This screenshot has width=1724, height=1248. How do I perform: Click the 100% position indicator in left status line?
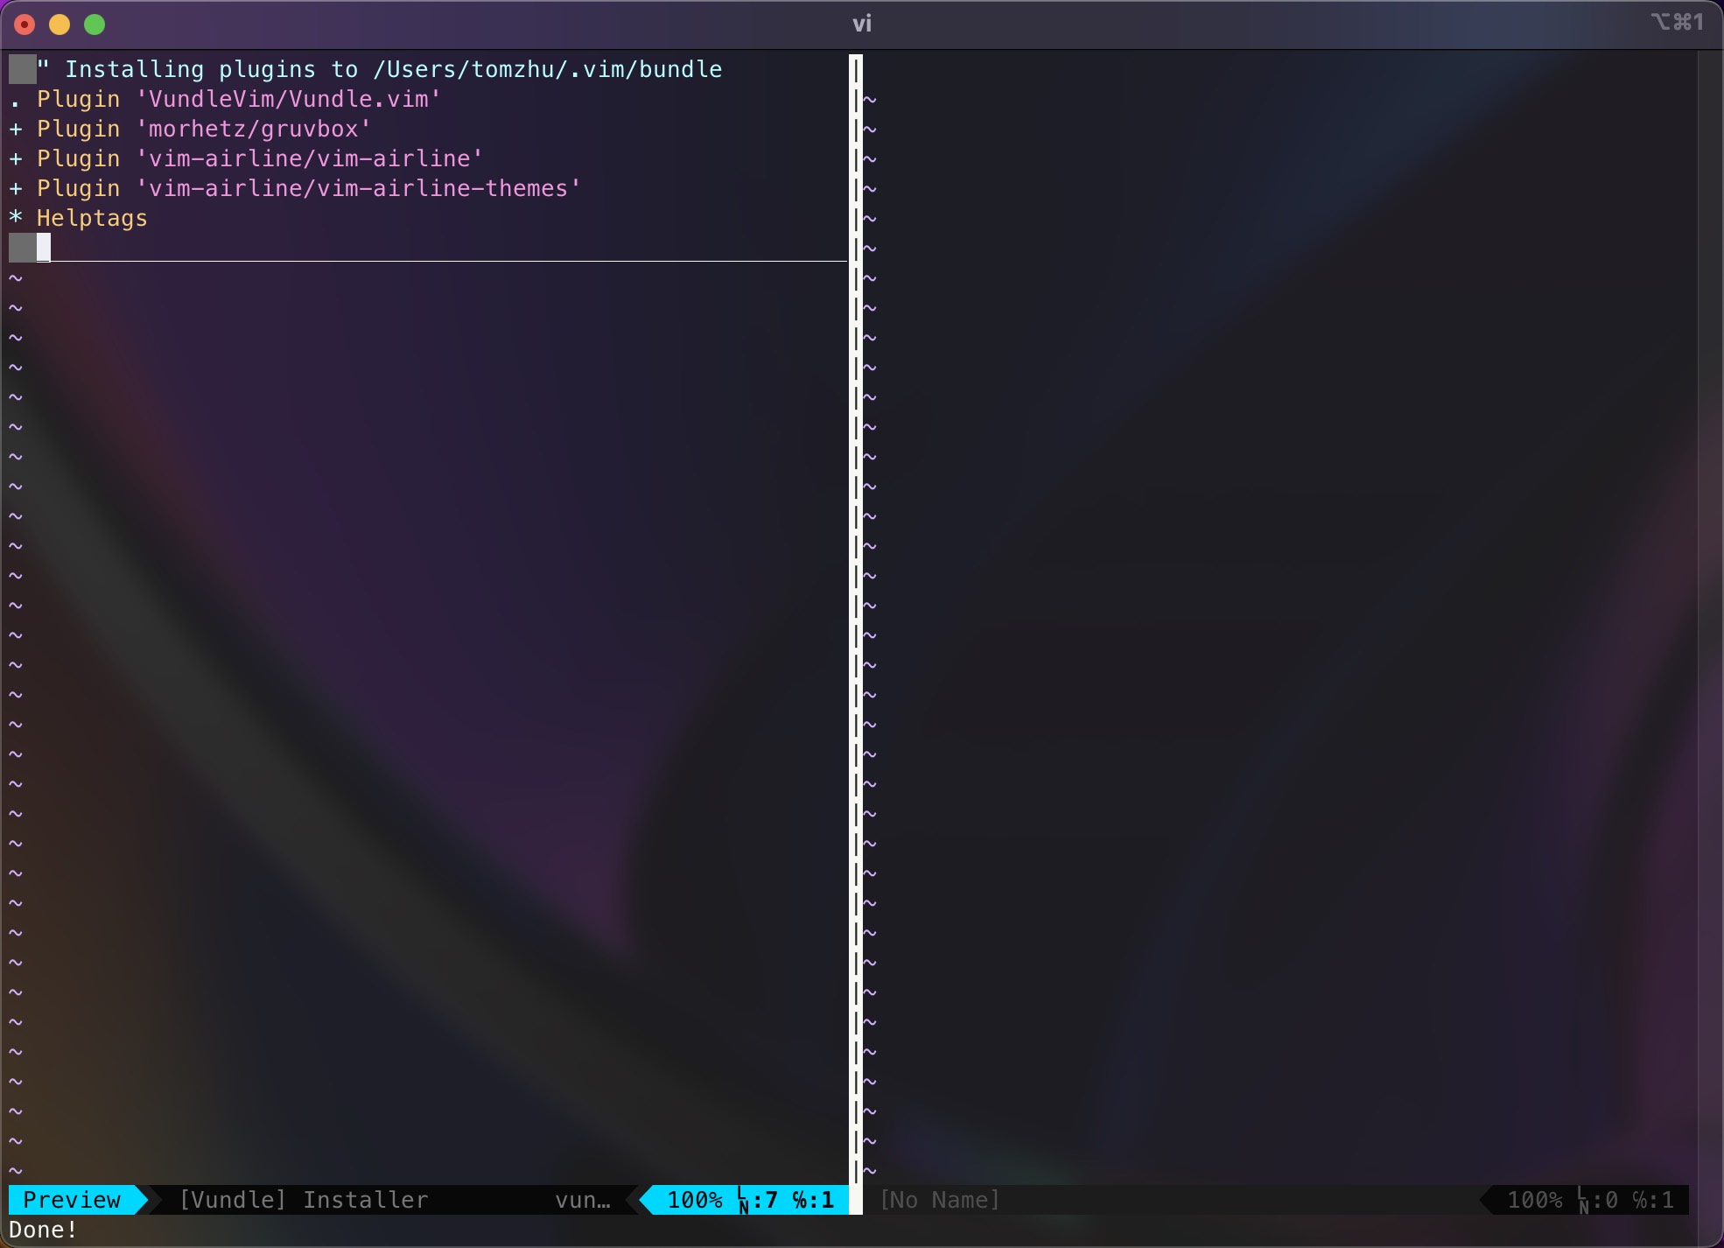point(695,1200)
